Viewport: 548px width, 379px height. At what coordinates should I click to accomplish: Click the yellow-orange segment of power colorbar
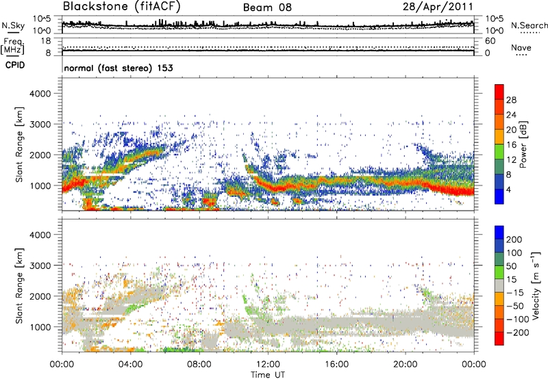499,137
